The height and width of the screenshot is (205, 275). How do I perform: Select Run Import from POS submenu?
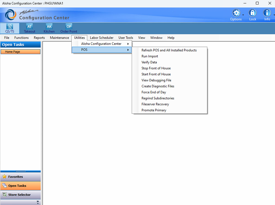click(x=170, y=56)
